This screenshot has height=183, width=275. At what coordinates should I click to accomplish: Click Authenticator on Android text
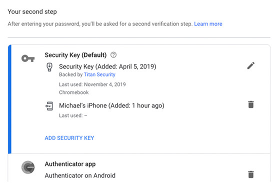[x=80, y=175]
